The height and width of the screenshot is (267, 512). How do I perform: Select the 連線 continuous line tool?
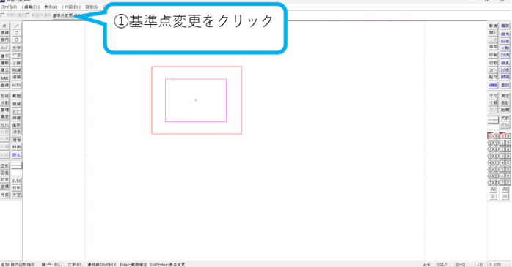(16, 77)
